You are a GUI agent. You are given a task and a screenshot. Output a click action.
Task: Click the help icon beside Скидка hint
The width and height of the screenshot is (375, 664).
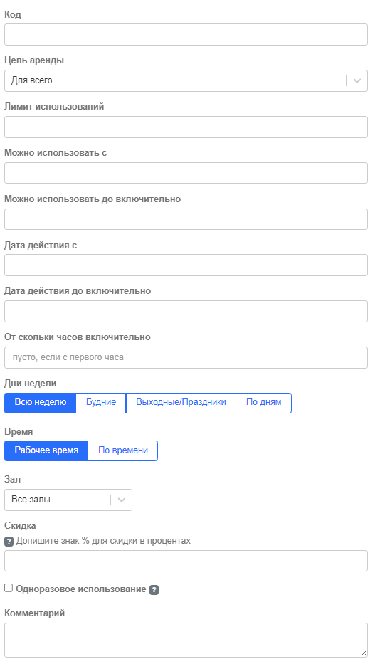point(9,541)
